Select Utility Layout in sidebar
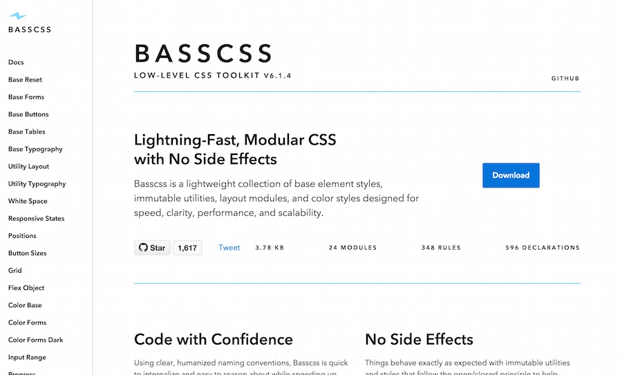The image size is (622, 375). 28,167
